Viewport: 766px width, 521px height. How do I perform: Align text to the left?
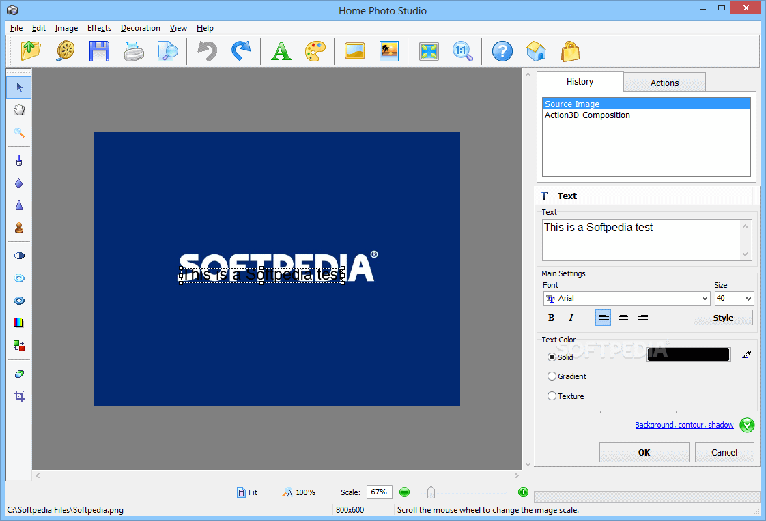tap(604, 318)
